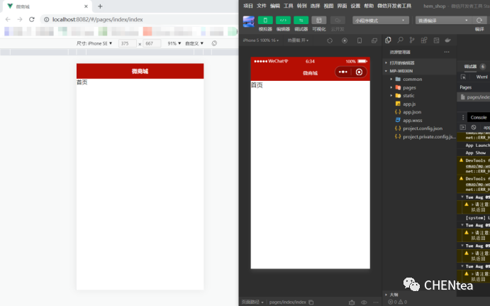The image size is (490, 306).
Task: Switch to the 调试器 debugger tab
Action: click(x=470, y=66)
